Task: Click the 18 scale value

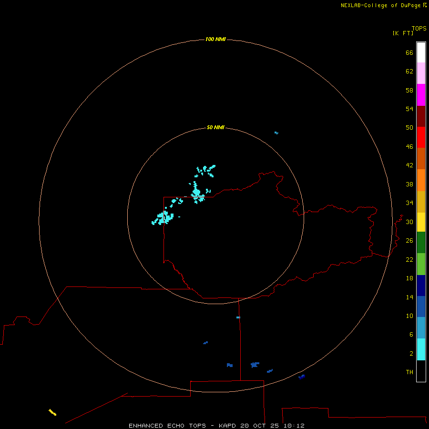Action: click(x=409, y=278)
